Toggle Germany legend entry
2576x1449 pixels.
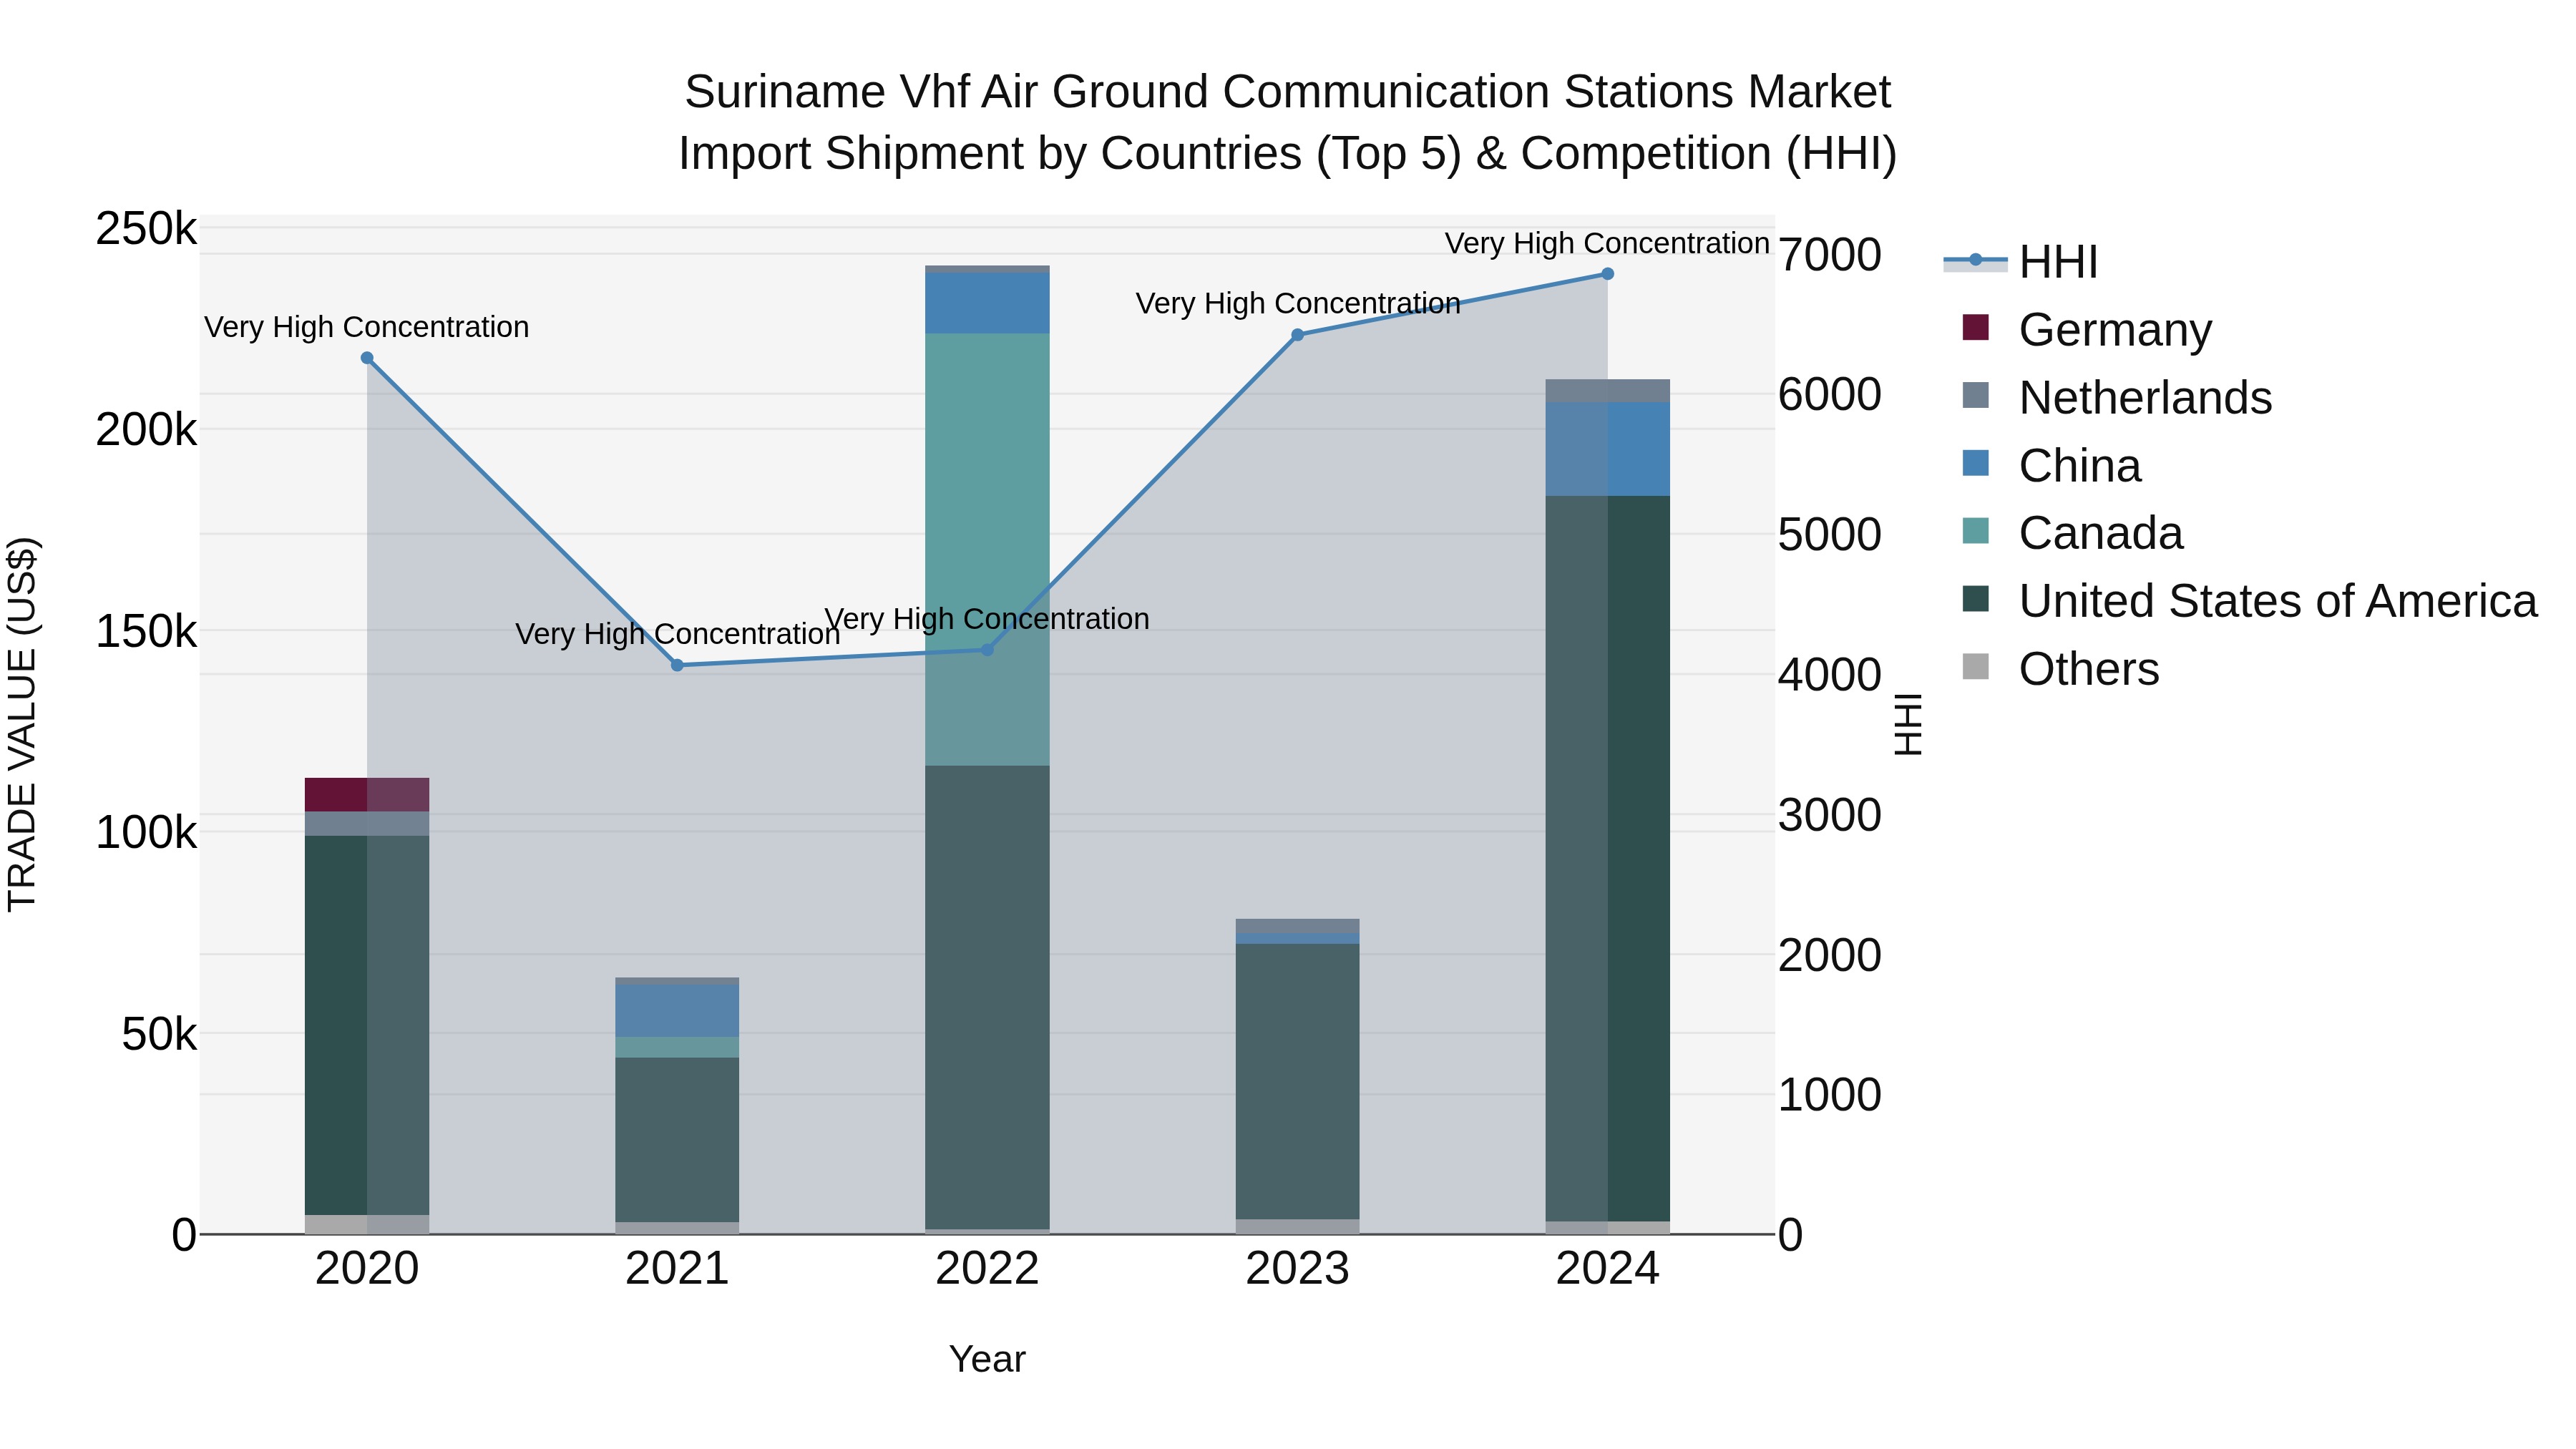[2087, 329]
